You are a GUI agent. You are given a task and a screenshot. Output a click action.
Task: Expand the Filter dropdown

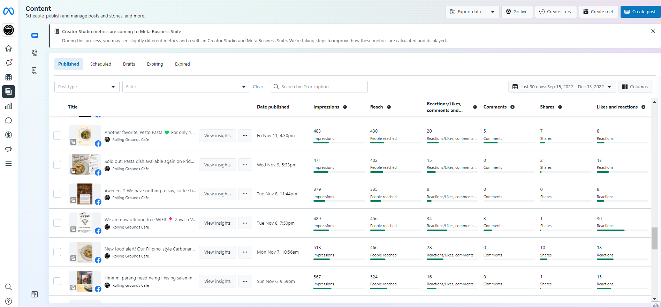pos(186,87)
